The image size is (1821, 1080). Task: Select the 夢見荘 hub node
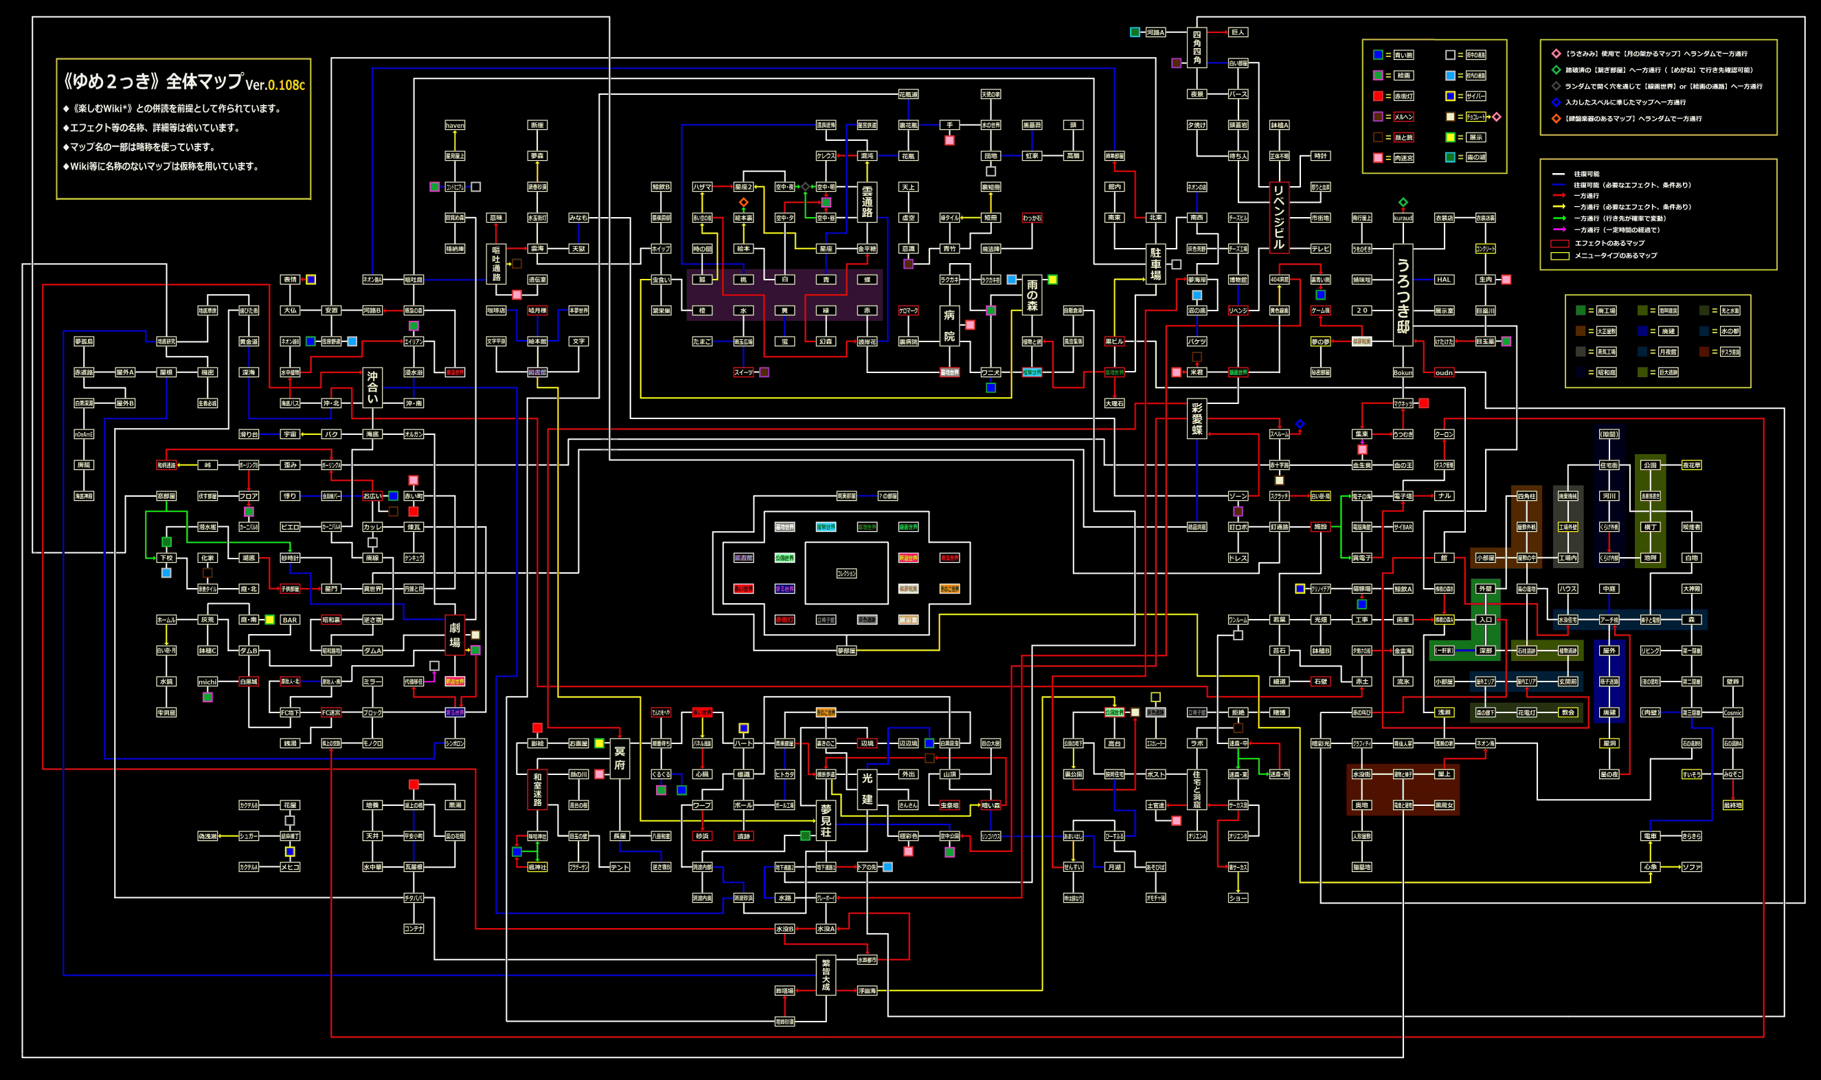pyautogui.click(x=826, y=821)
